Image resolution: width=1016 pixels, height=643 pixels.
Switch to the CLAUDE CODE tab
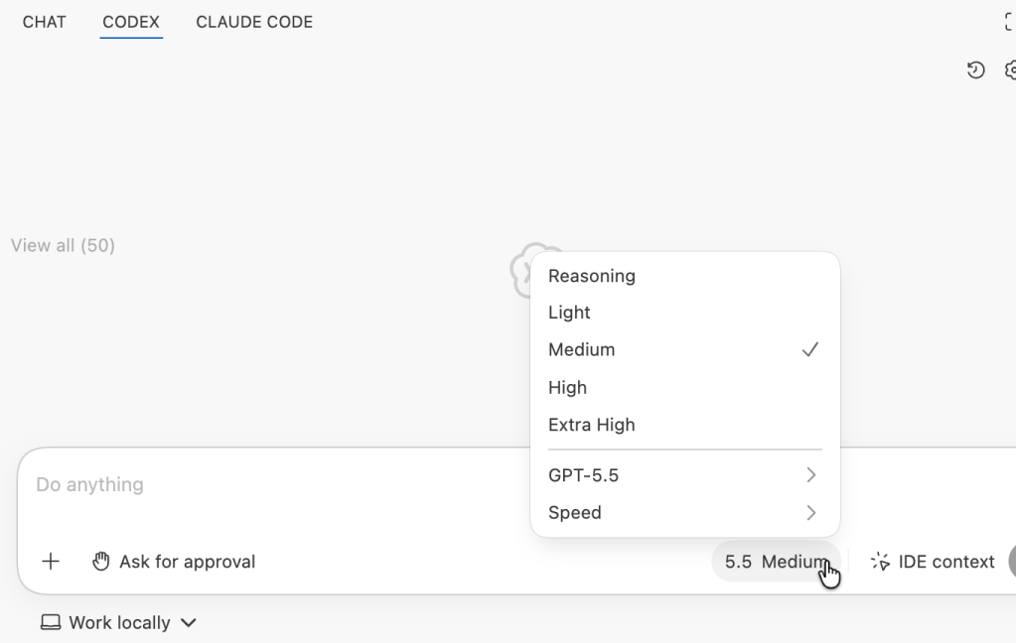[x=254, y=22]
